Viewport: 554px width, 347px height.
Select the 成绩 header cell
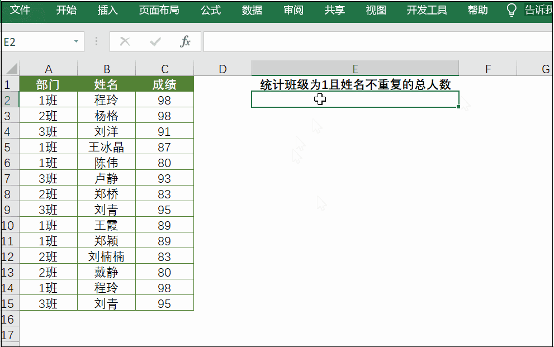point(164,84)
